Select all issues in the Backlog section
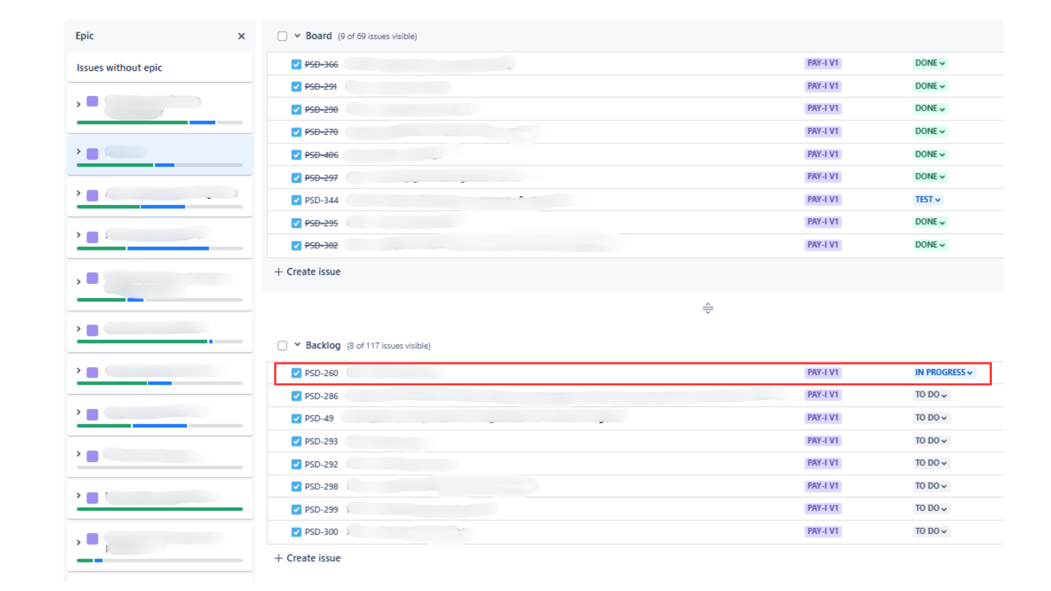The height and width of the screenshot is (591, 1051). [282, 345]
